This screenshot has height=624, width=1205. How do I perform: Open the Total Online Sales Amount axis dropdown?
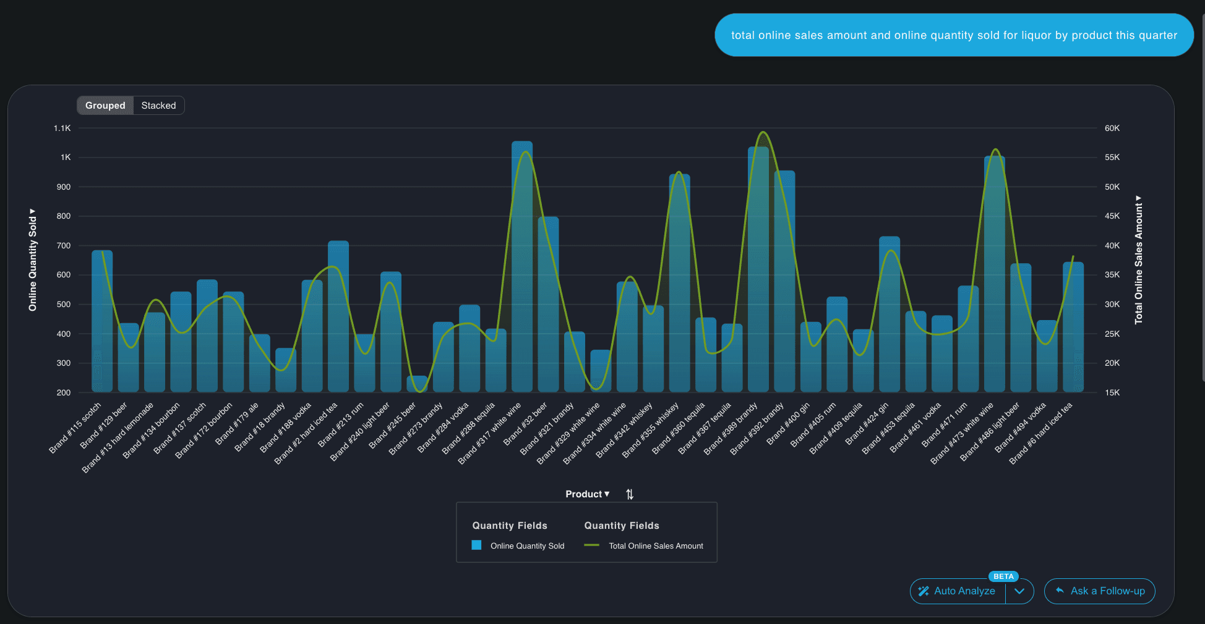[x=1138, y=259]
